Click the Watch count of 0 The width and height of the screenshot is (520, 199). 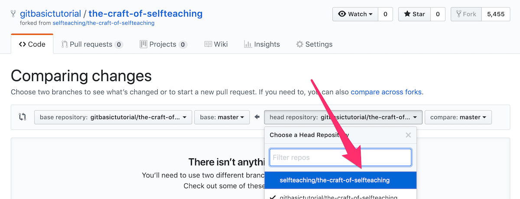[x=385, y=14]
